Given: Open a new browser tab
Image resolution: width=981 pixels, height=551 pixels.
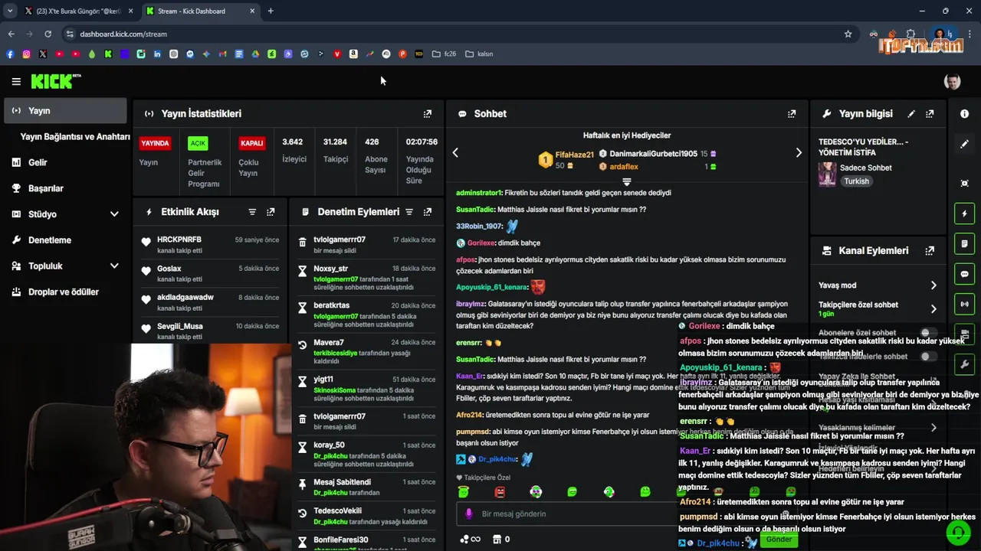Looking at the screenshot, I should tap(271, 11).
